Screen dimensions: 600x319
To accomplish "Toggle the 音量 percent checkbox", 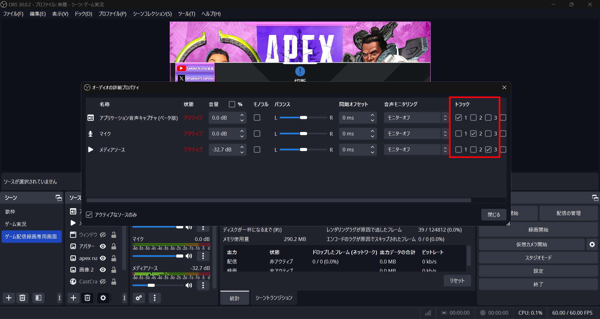I will click(x=232, y=104).
